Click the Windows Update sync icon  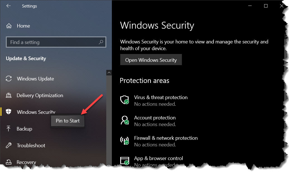[x=9, y=78]
